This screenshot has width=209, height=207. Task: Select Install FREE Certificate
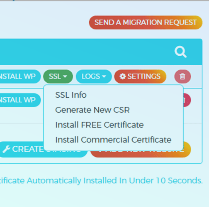[x=100, y=125]
